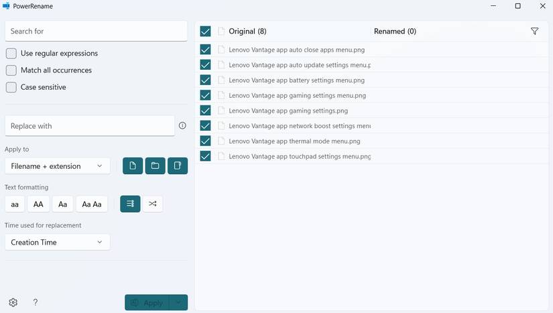Image resolution: width=553 pixels, height=313 pixels.
Task: Select capitalize each word Aa Aa formatting
Action: (92, 204)
